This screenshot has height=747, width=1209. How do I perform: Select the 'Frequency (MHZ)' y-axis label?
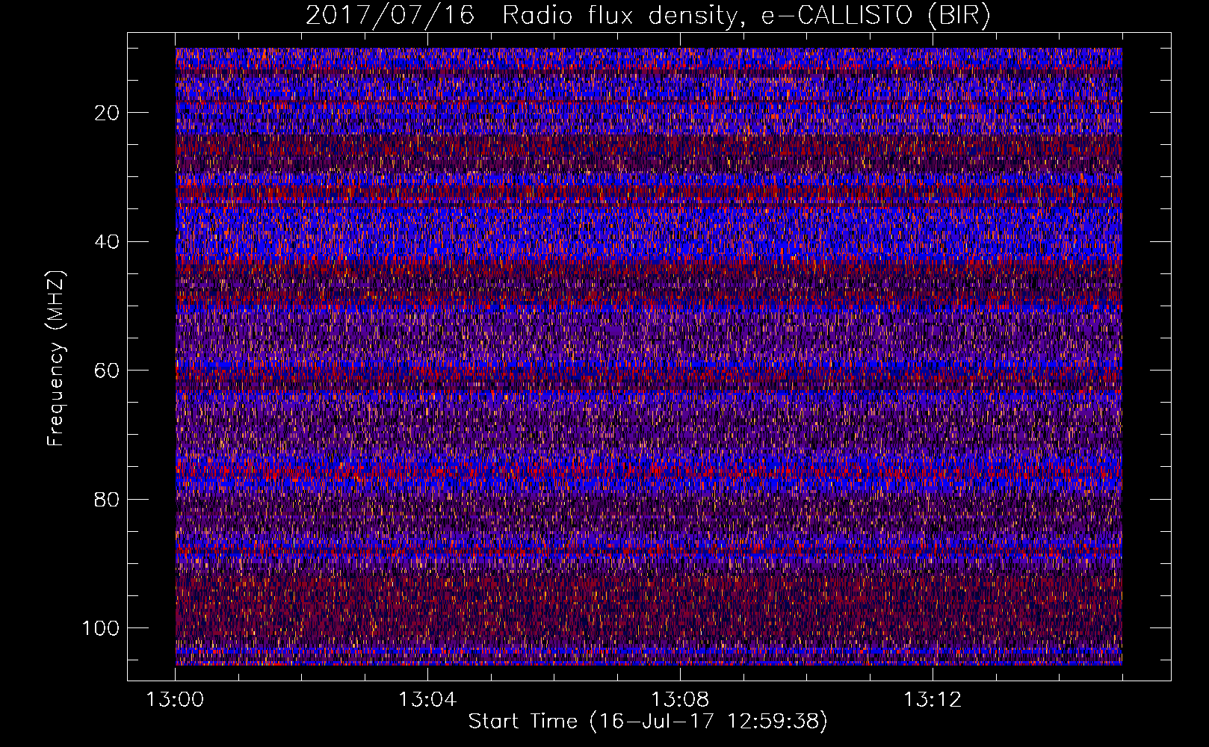(x=56, y=359)
